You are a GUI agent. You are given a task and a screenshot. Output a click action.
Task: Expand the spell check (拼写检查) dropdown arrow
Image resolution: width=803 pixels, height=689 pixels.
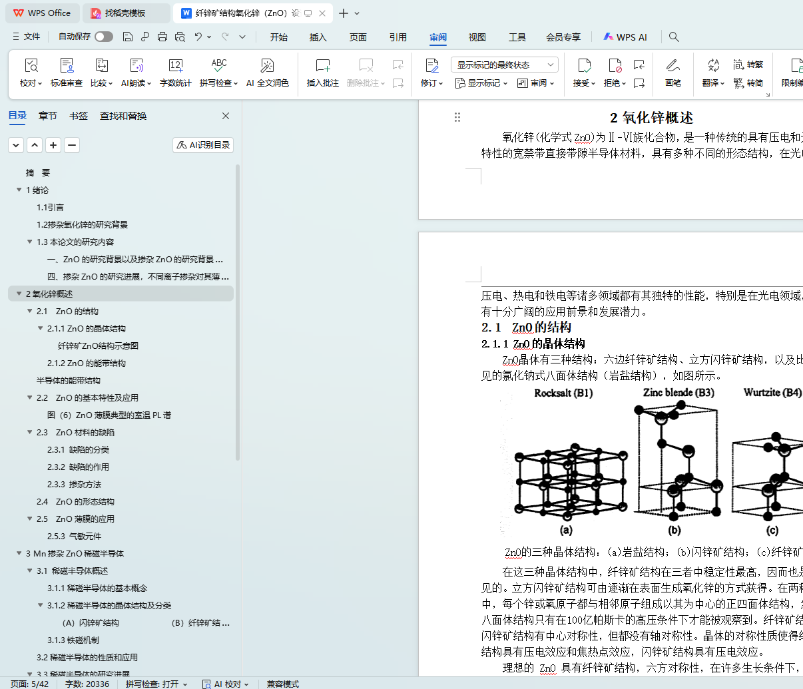[236, 84]
